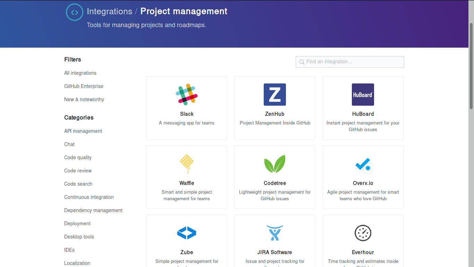Click the Waffle logo icon
This screenshot has height=267, width=474.
187,164
